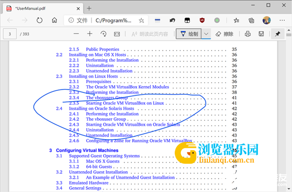Image resolution: width=292 pixels, height=192 pixels.
Task: Zoom in with the plus icon
Action: (x=90, y=34)
